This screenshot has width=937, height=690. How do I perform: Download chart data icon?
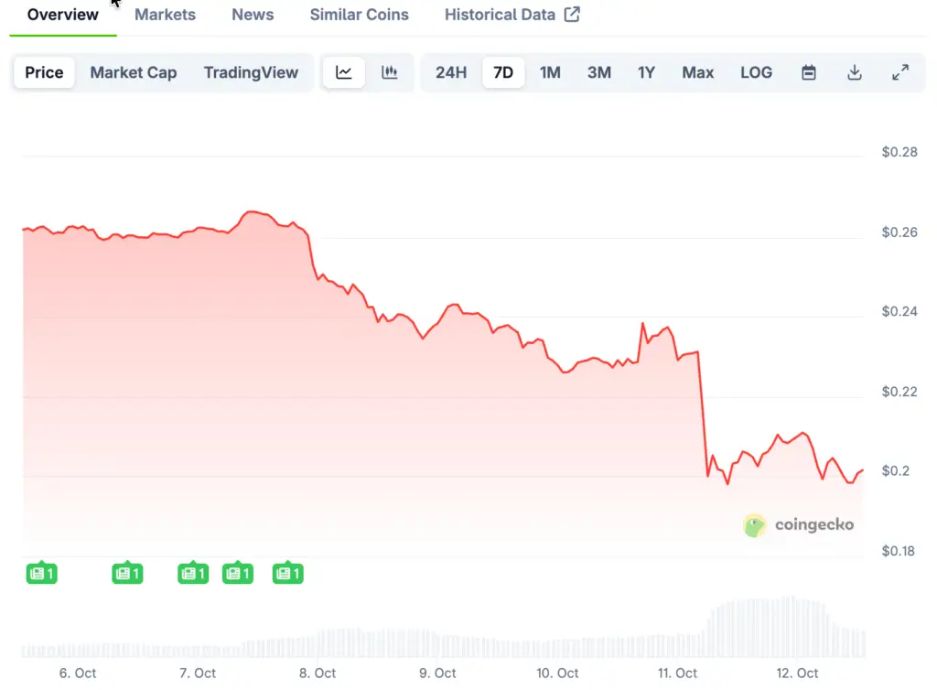click(x=855, y=73)
